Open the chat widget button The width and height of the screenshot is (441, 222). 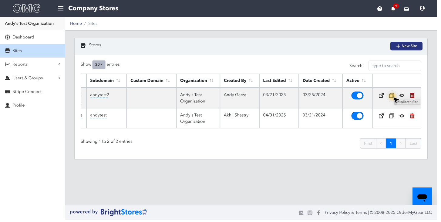tap(422, 196)
